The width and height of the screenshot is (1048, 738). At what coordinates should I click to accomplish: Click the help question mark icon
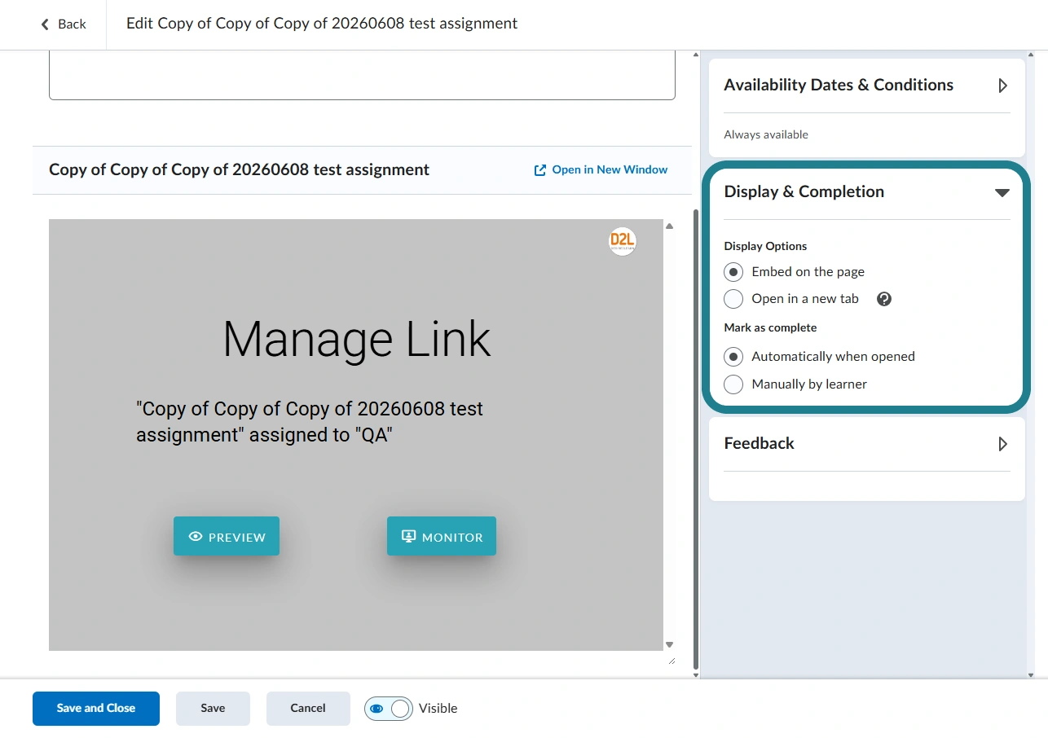coord(884,299)
